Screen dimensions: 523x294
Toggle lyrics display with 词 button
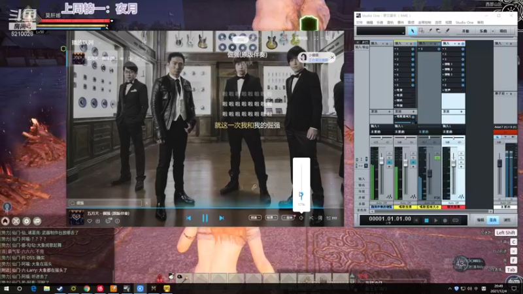(320, 218)
